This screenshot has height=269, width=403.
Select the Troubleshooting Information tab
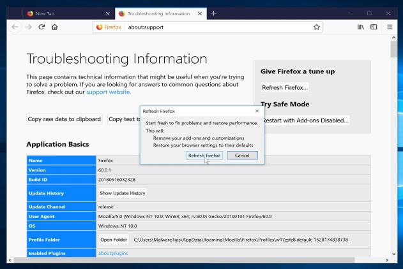tap(161, 13)
